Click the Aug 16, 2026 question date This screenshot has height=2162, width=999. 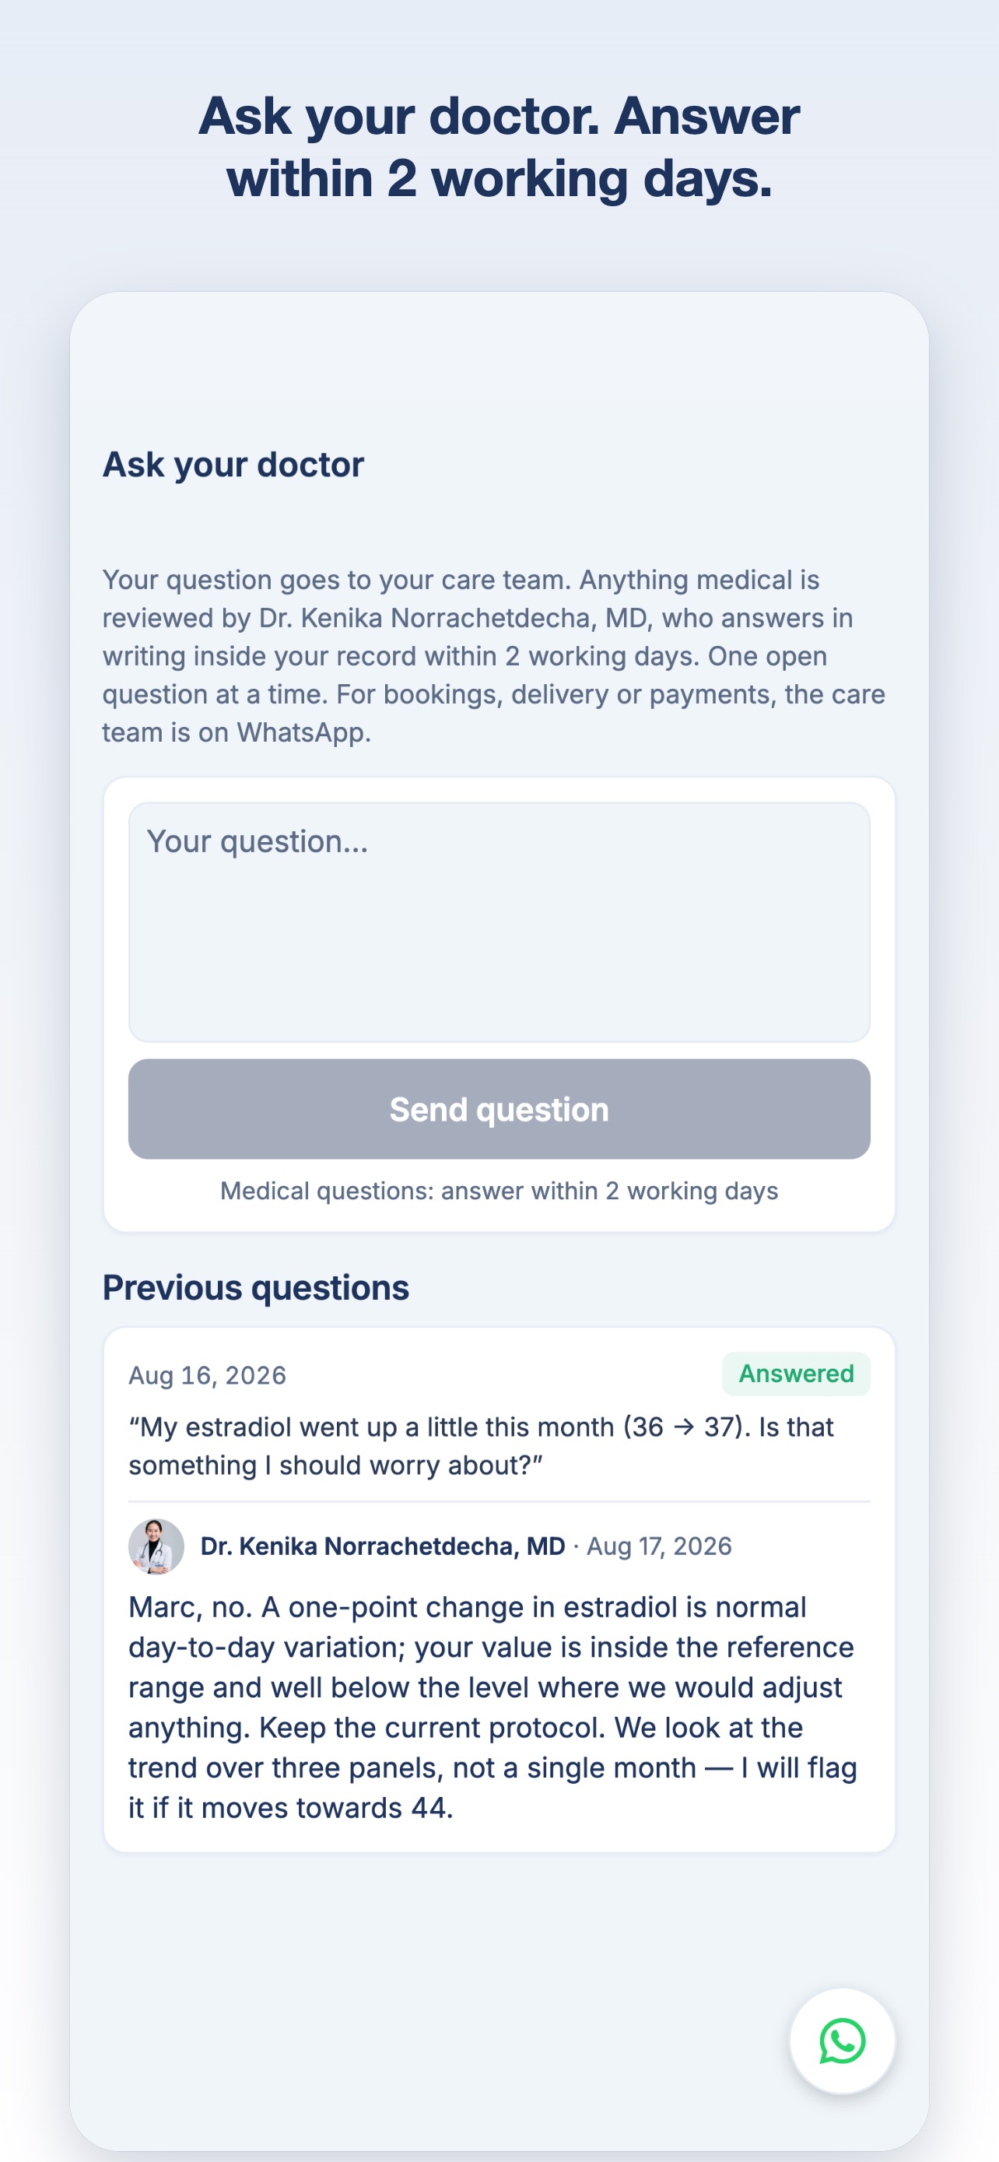point(207,1374)
